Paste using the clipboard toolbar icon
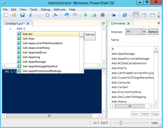 pos(47,15)
